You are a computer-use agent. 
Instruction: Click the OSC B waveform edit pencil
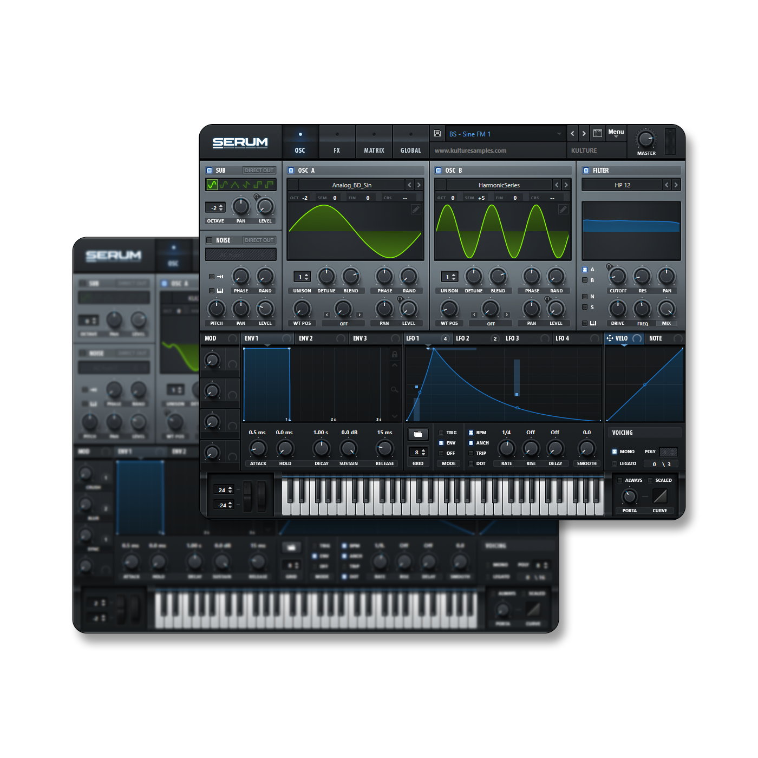coord(563,210)
